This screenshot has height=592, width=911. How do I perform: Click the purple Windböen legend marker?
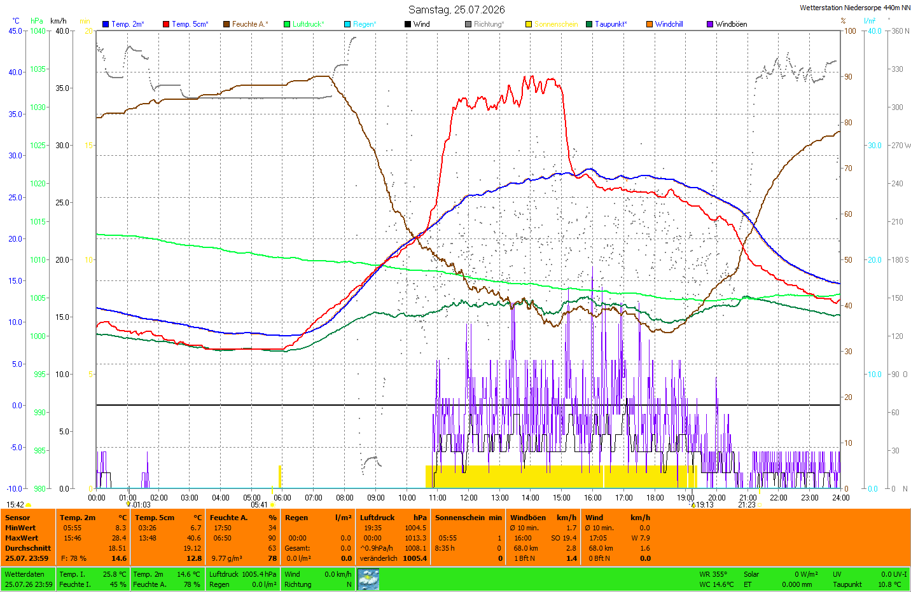(x=710, y=24)
